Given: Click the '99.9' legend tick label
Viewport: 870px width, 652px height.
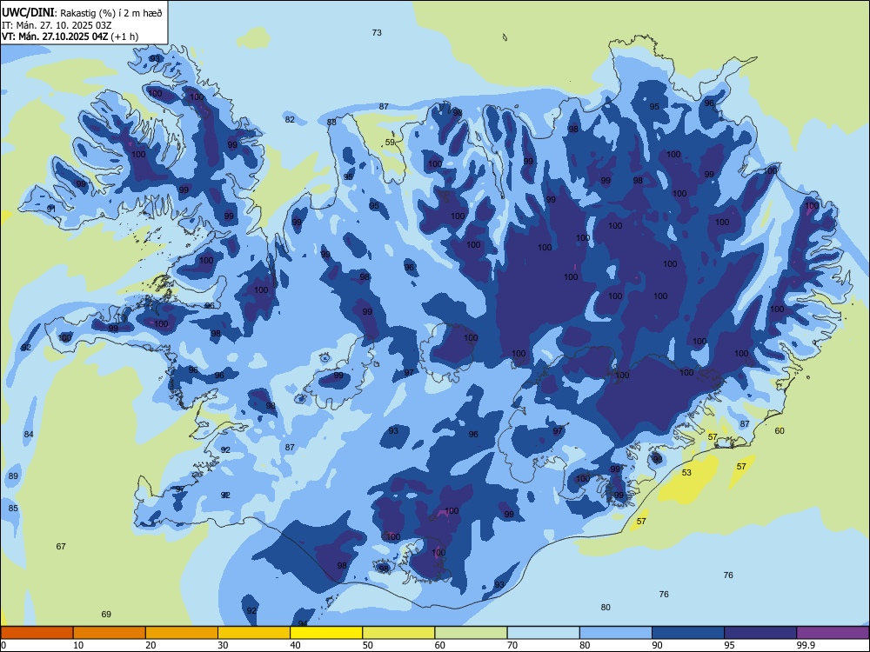Looking at the screenshot, I should 805,645.
